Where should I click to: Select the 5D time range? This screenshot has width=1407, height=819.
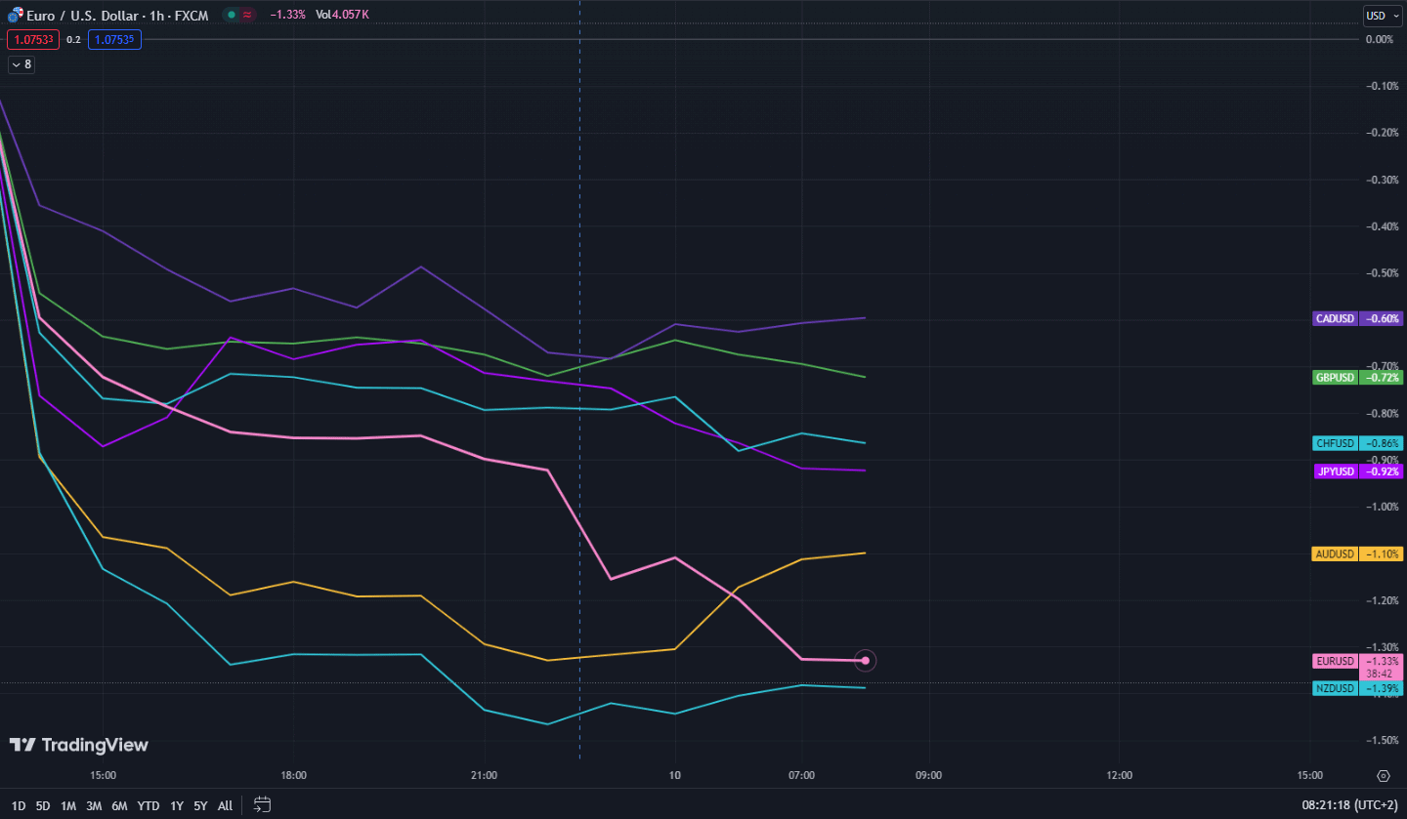[x=43, y=806]
